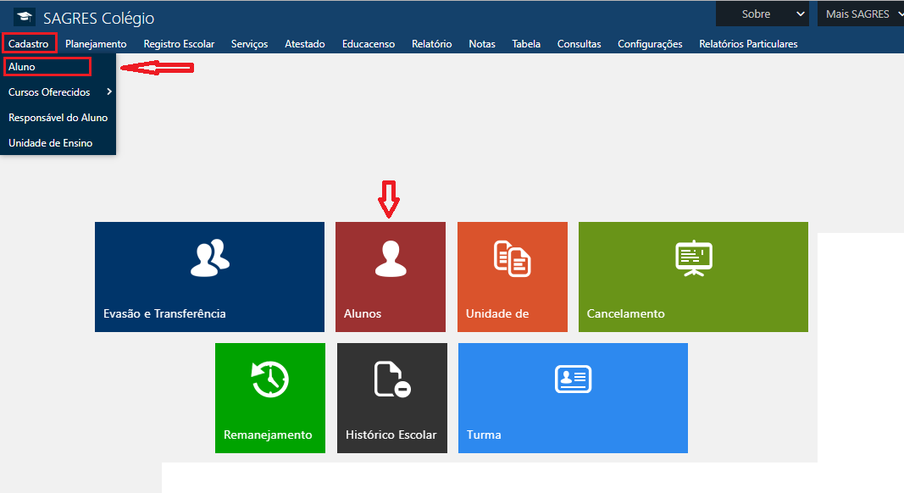Viewport: 904px width, 493px height.
Task: Click the Turma ID card icon
Action: click(x=573, y=379)
